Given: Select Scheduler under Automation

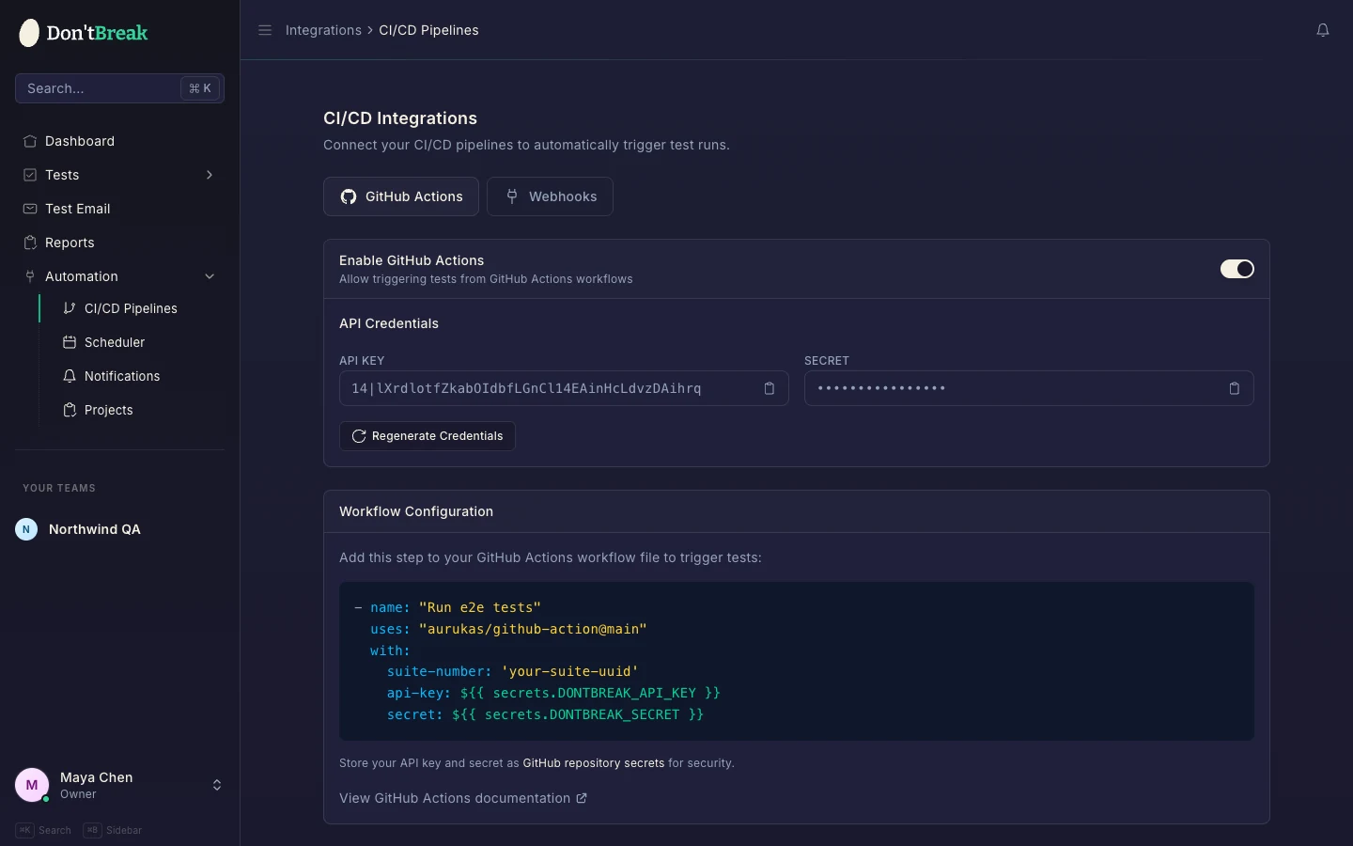Looking at the screenshot, I should coord(139,342).
